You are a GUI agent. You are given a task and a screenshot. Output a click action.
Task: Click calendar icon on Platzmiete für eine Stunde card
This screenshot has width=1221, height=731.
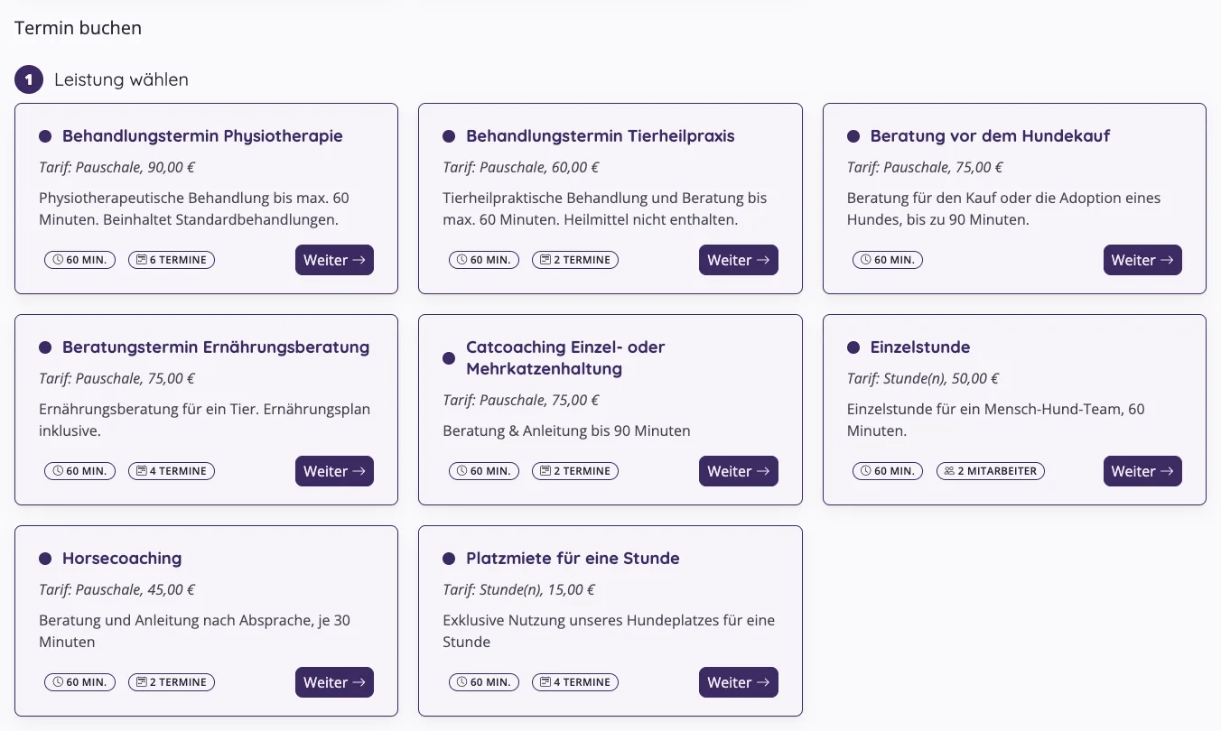(545, 682)
